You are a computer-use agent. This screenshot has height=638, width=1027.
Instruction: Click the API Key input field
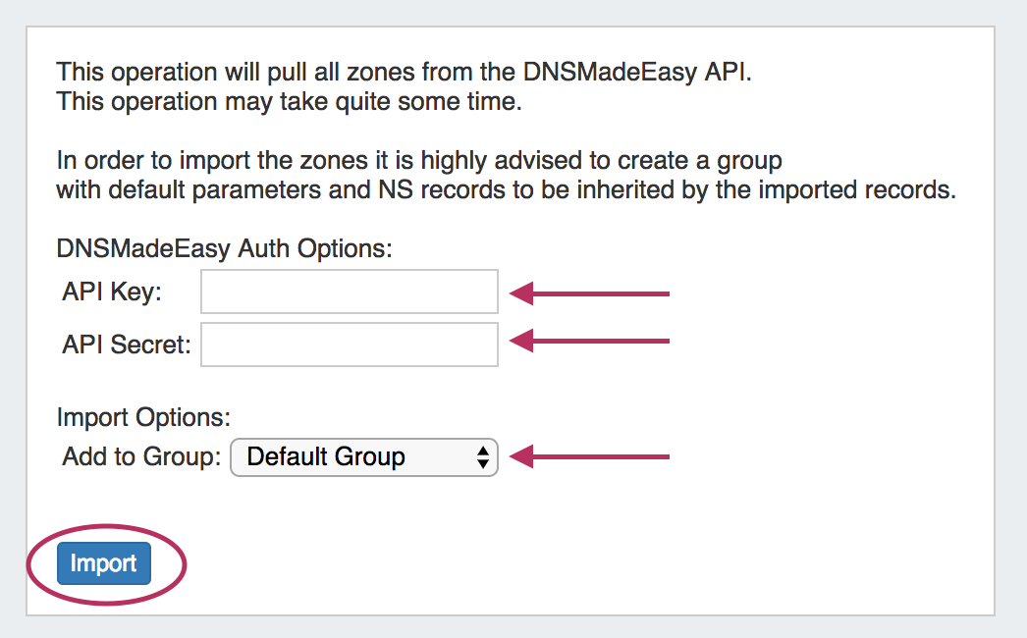point(349,292)
